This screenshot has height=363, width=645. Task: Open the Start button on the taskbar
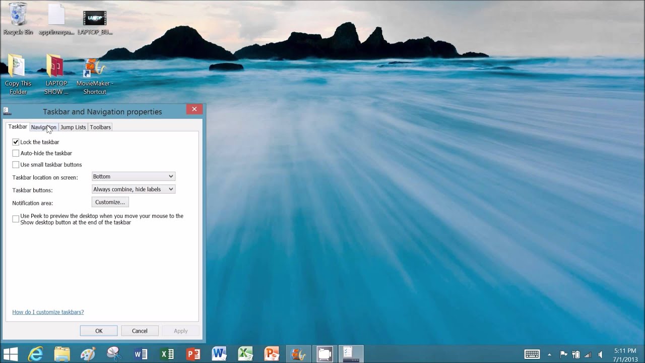(x=10, y=354)
